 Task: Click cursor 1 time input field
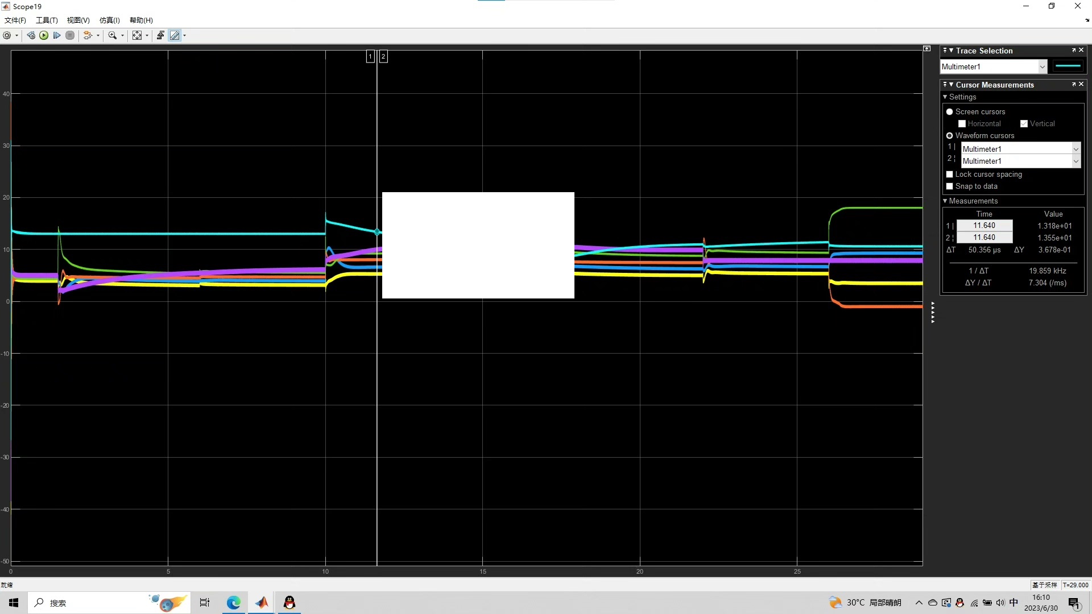coord(984,226)
